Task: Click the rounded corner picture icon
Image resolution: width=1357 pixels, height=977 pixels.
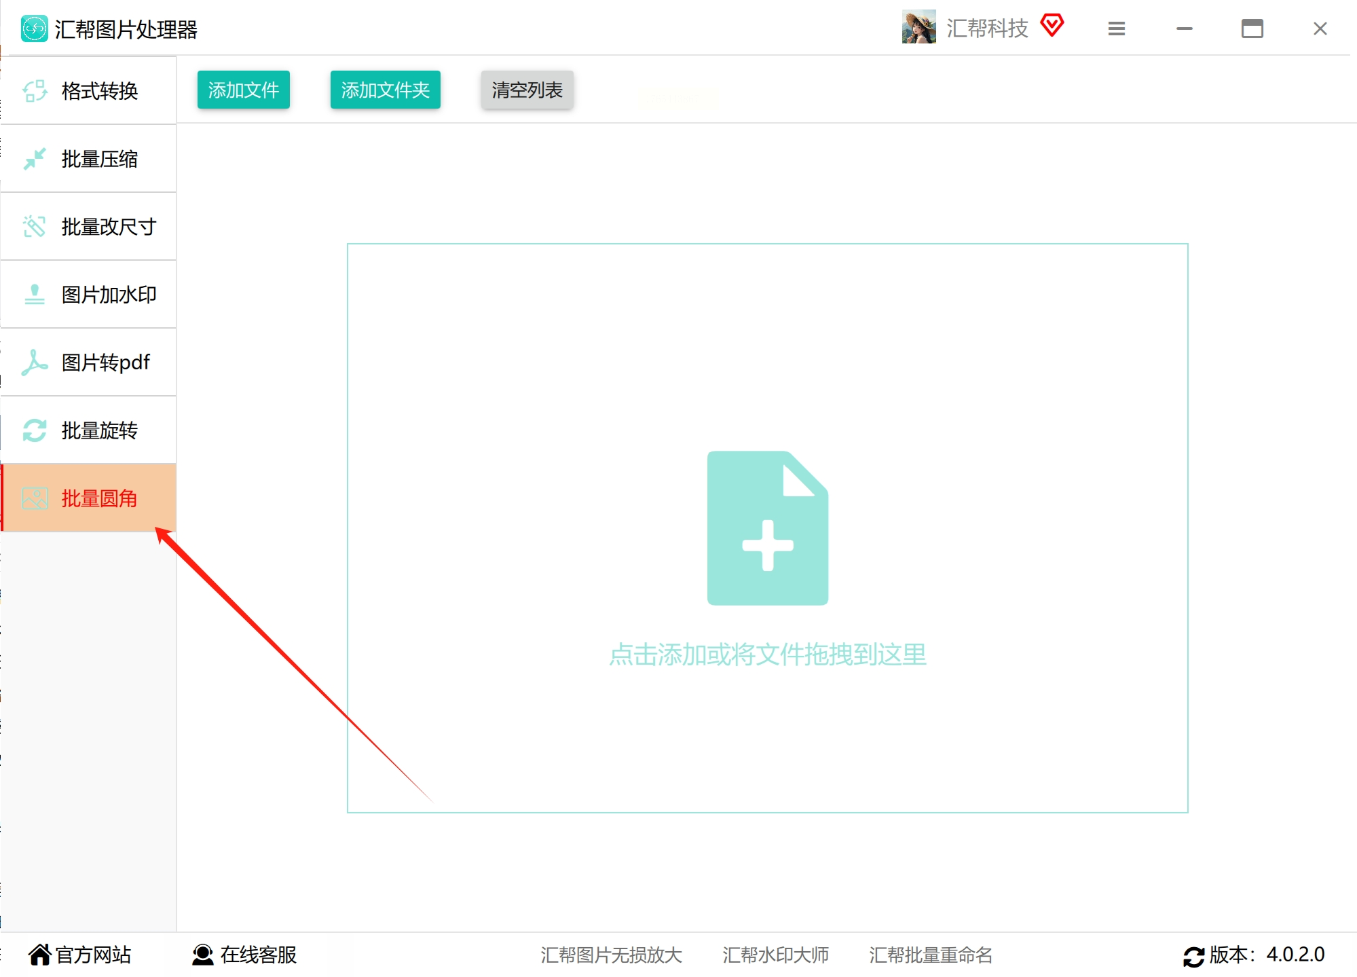Action: coord(35,498)
